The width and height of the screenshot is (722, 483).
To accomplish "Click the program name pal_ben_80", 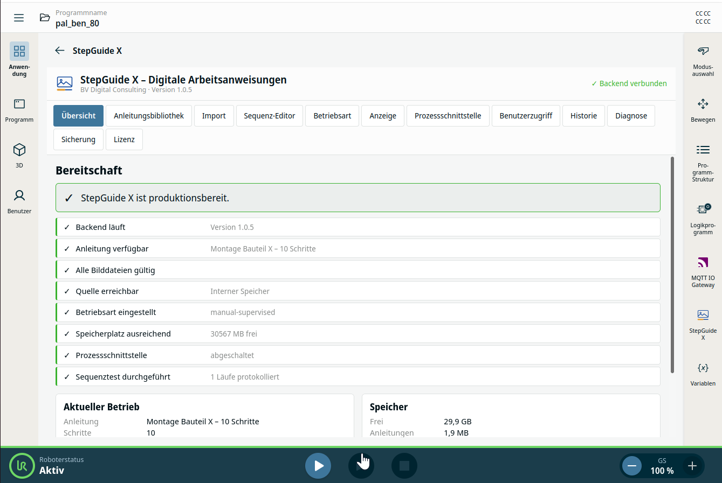I will pos(77,23).
